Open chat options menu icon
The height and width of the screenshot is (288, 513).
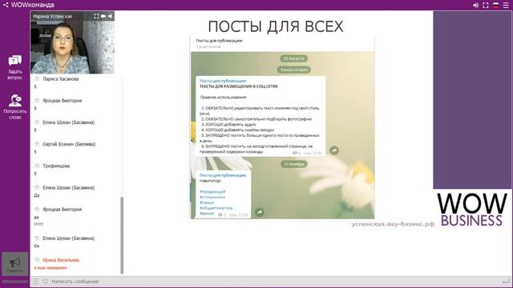point(35,281)
